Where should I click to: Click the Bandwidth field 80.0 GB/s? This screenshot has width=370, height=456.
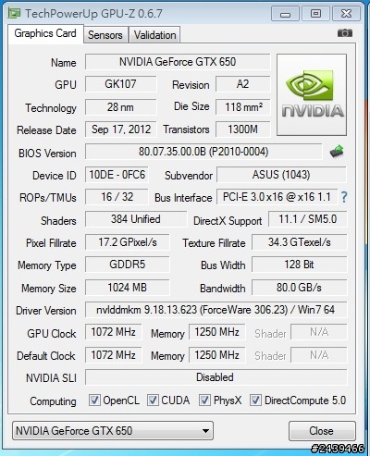click(300, 288)
